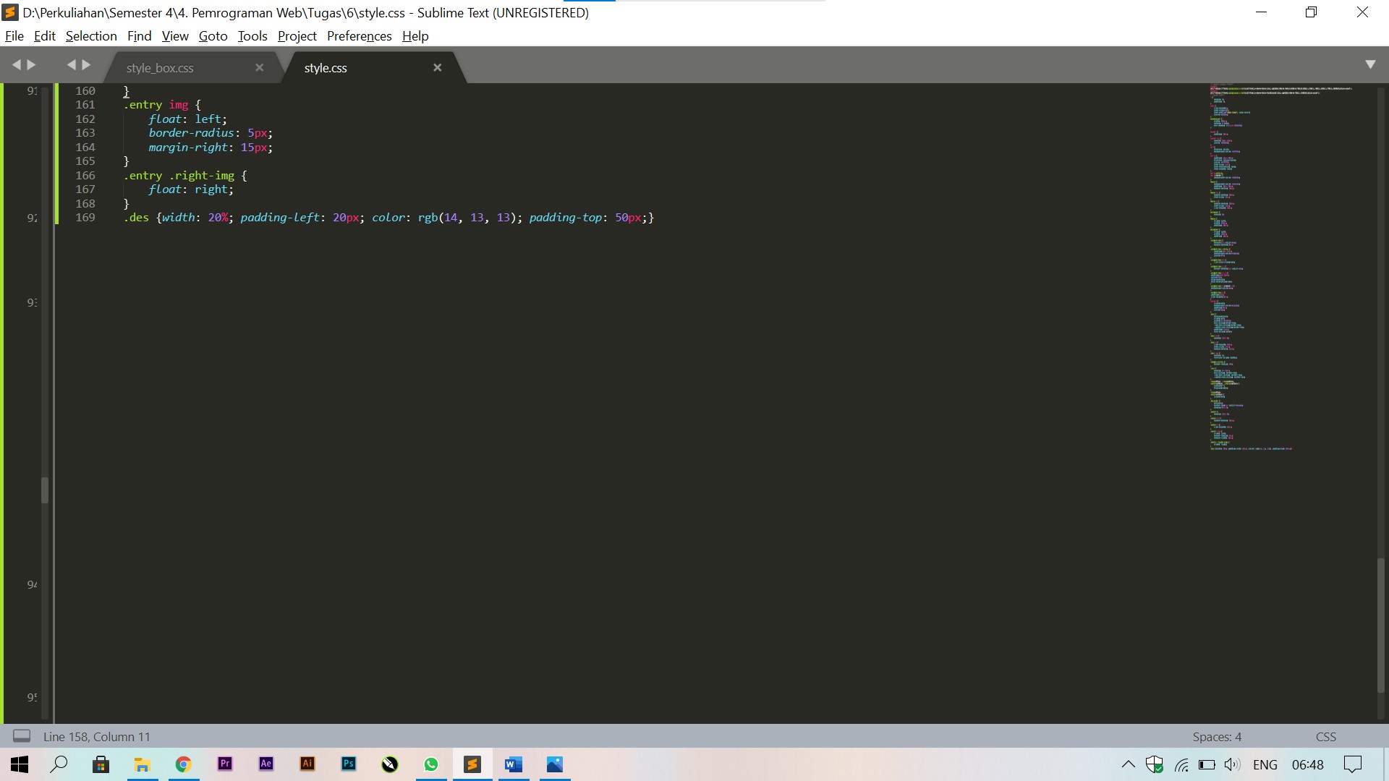1389x781 pixels.
Task: Open the Help menu
Action: point(415,36)
